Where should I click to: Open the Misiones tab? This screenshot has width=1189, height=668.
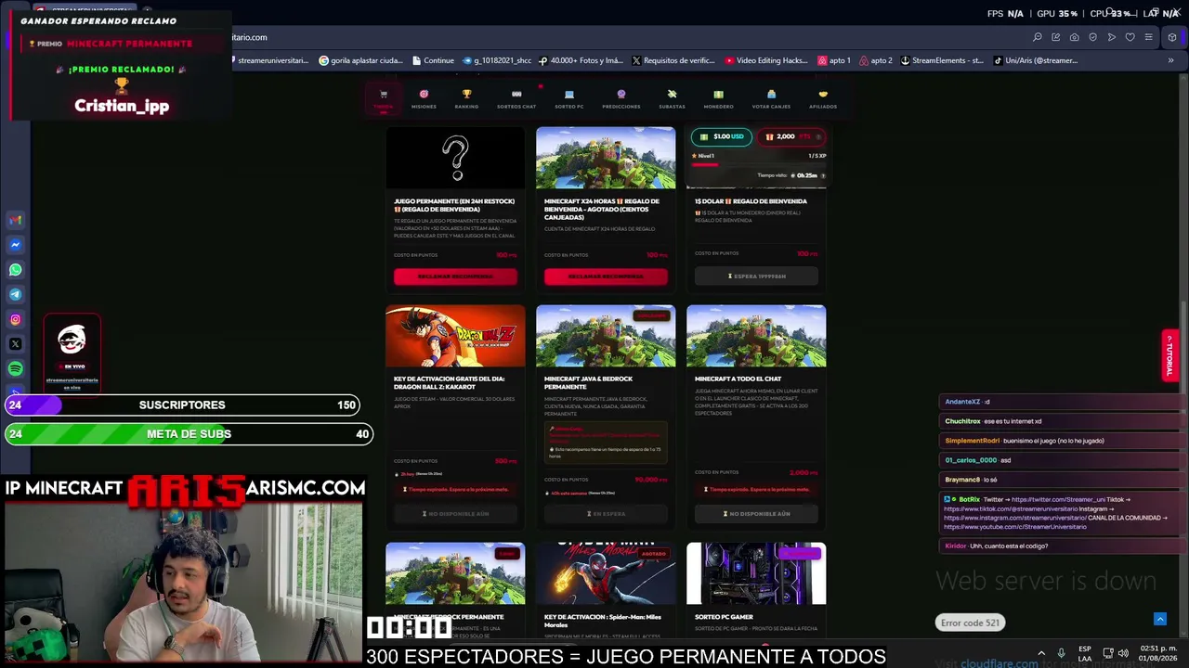click(424, 98)
